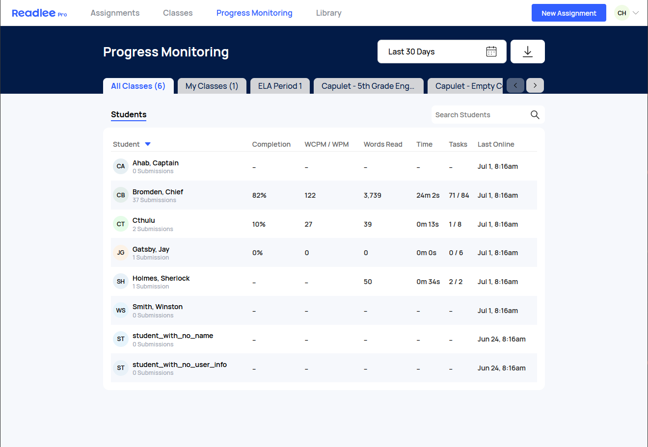648x447 pixels.
Task: Go to Assignments in the navigation
Action: click(x=115, y=13)
